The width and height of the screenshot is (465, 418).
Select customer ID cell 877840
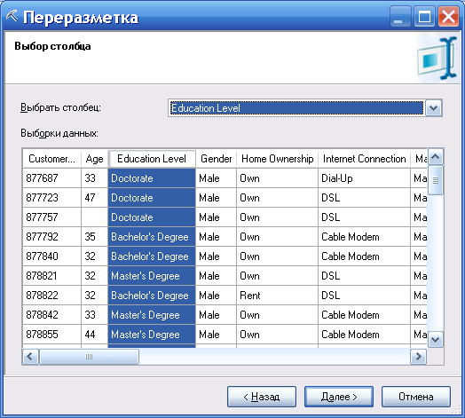[51, 256]
